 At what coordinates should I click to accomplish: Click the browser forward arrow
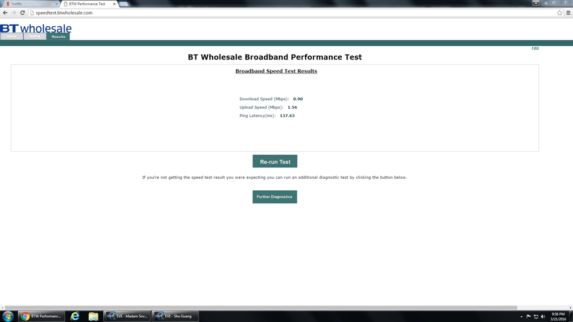14,13
